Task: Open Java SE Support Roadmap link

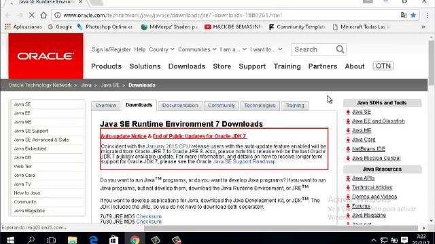Action: (x=244, y=161)
